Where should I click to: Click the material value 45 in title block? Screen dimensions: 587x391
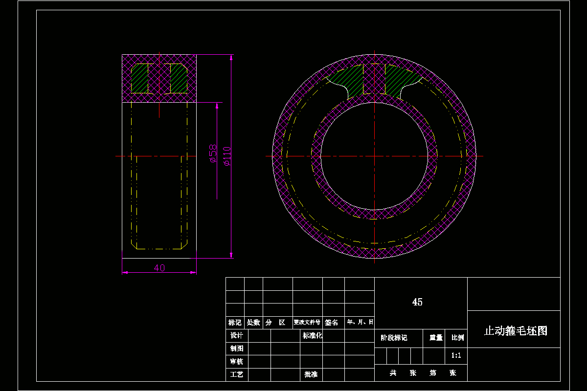pos(417,302)
